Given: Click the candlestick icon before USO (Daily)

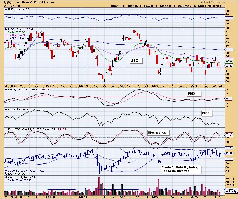Looking at the screenshot, I should click(6, 29).
